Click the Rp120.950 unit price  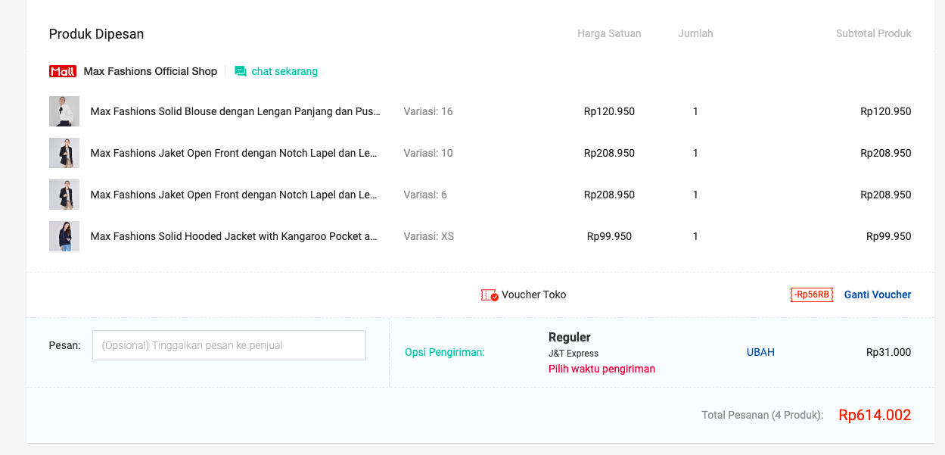coord(609,111)
